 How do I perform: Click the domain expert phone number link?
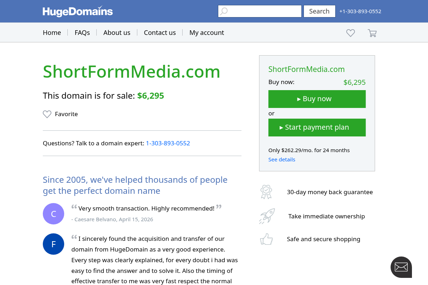click(168, 143)
